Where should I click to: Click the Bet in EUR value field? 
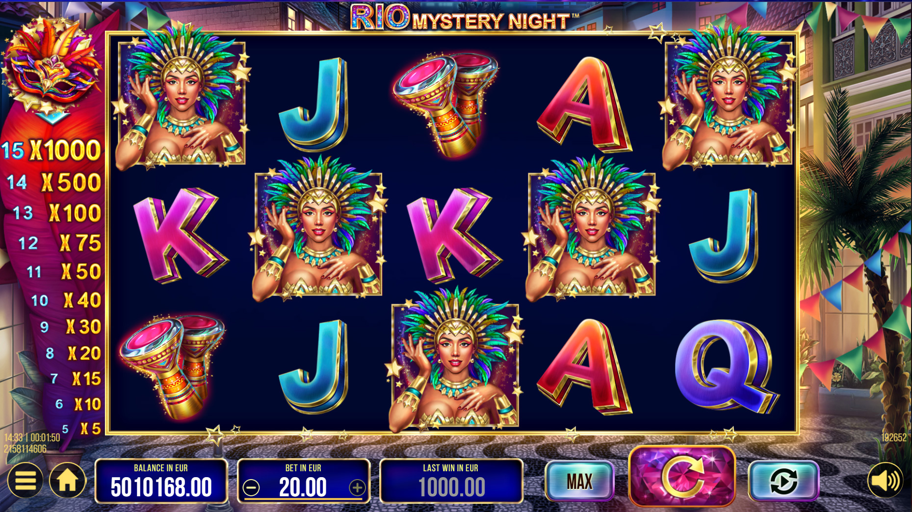point(303,481)
